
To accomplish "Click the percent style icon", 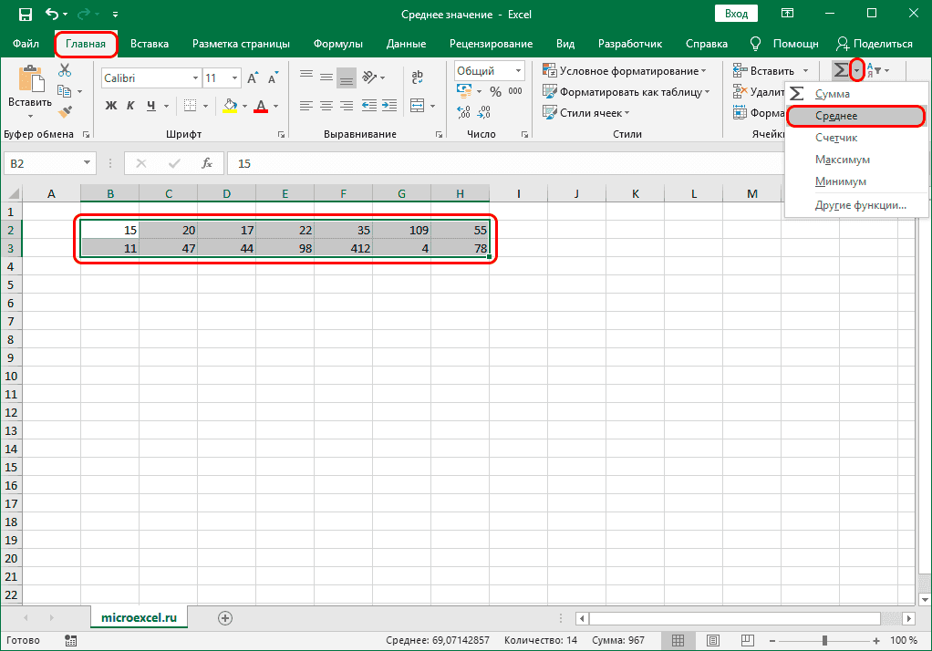I will [x=495, y=91].
